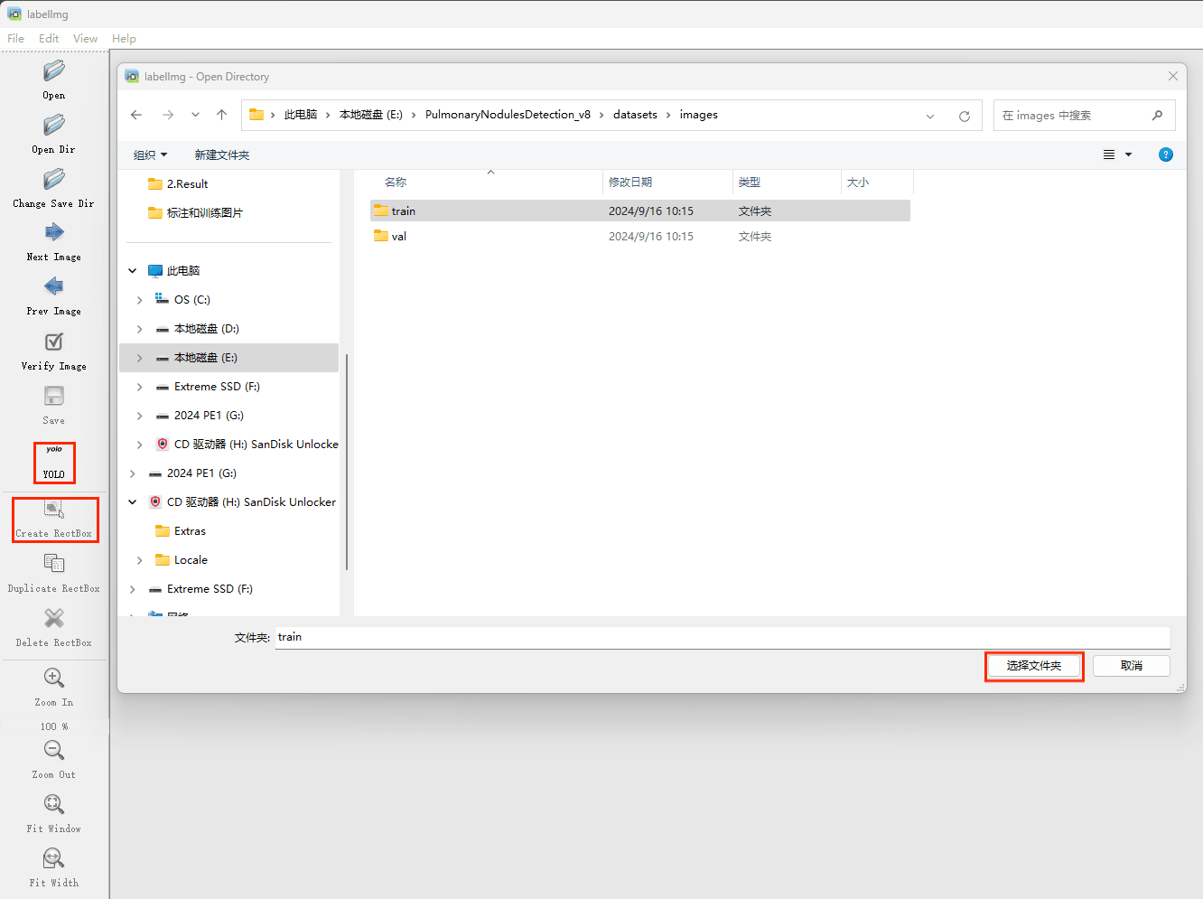Collapse the 此电脑 tree node
1203x899 pixels.
[x=133, y=271]
